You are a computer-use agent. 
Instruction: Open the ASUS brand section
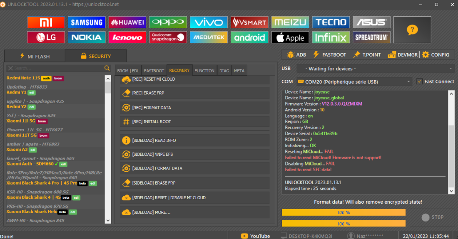point(371,22)
